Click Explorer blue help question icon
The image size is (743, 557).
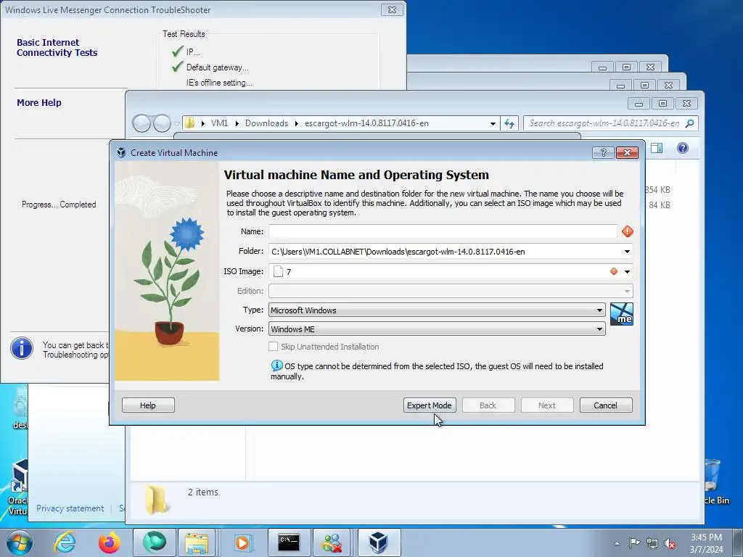682,148
